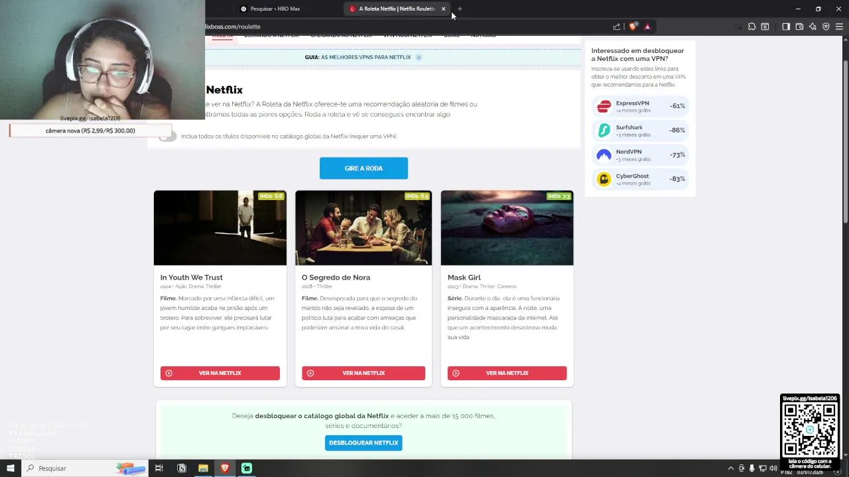Open File Explorer from the taskbar

click(x=203, y=468)
